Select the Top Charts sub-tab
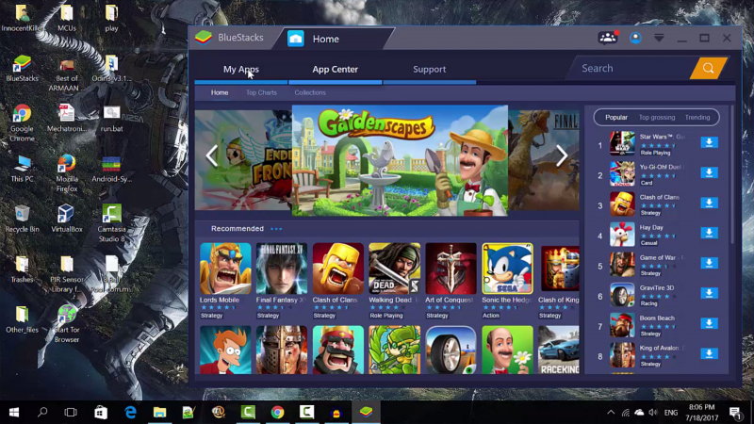This screenshot has width=754, height=424. pyautogui.click(x=261, y=92)
